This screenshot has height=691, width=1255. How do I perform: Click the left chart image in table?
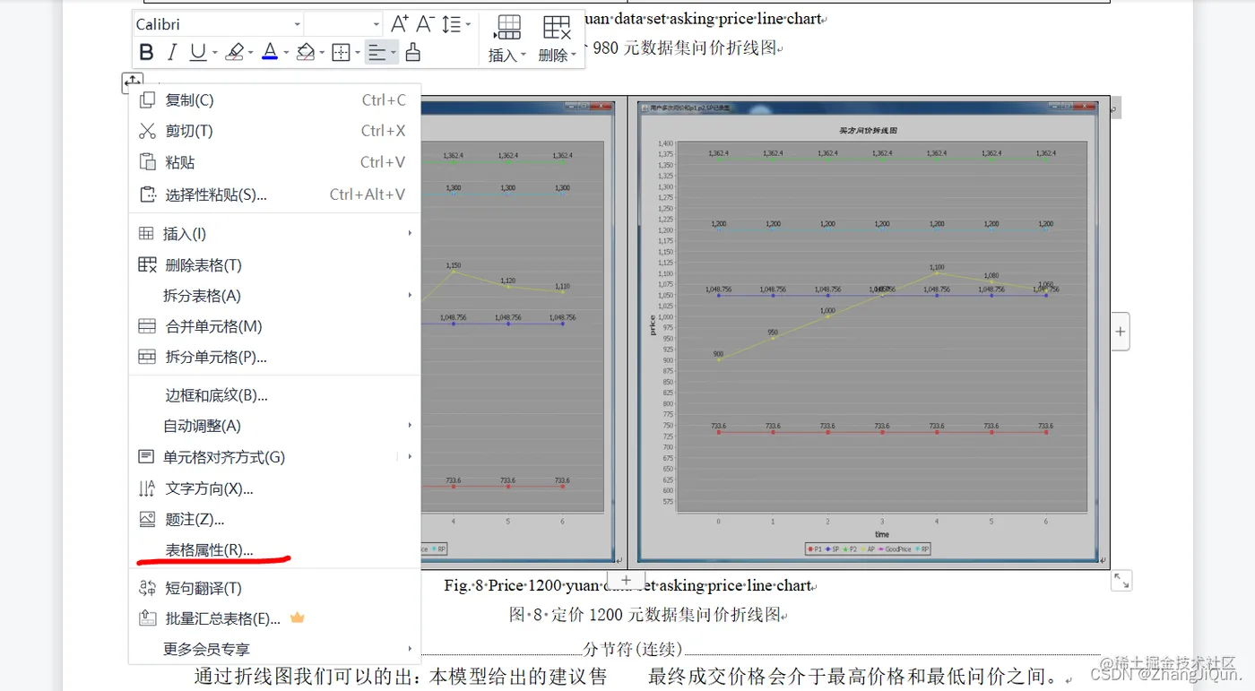pyautogui.click(x=518, y=332)
